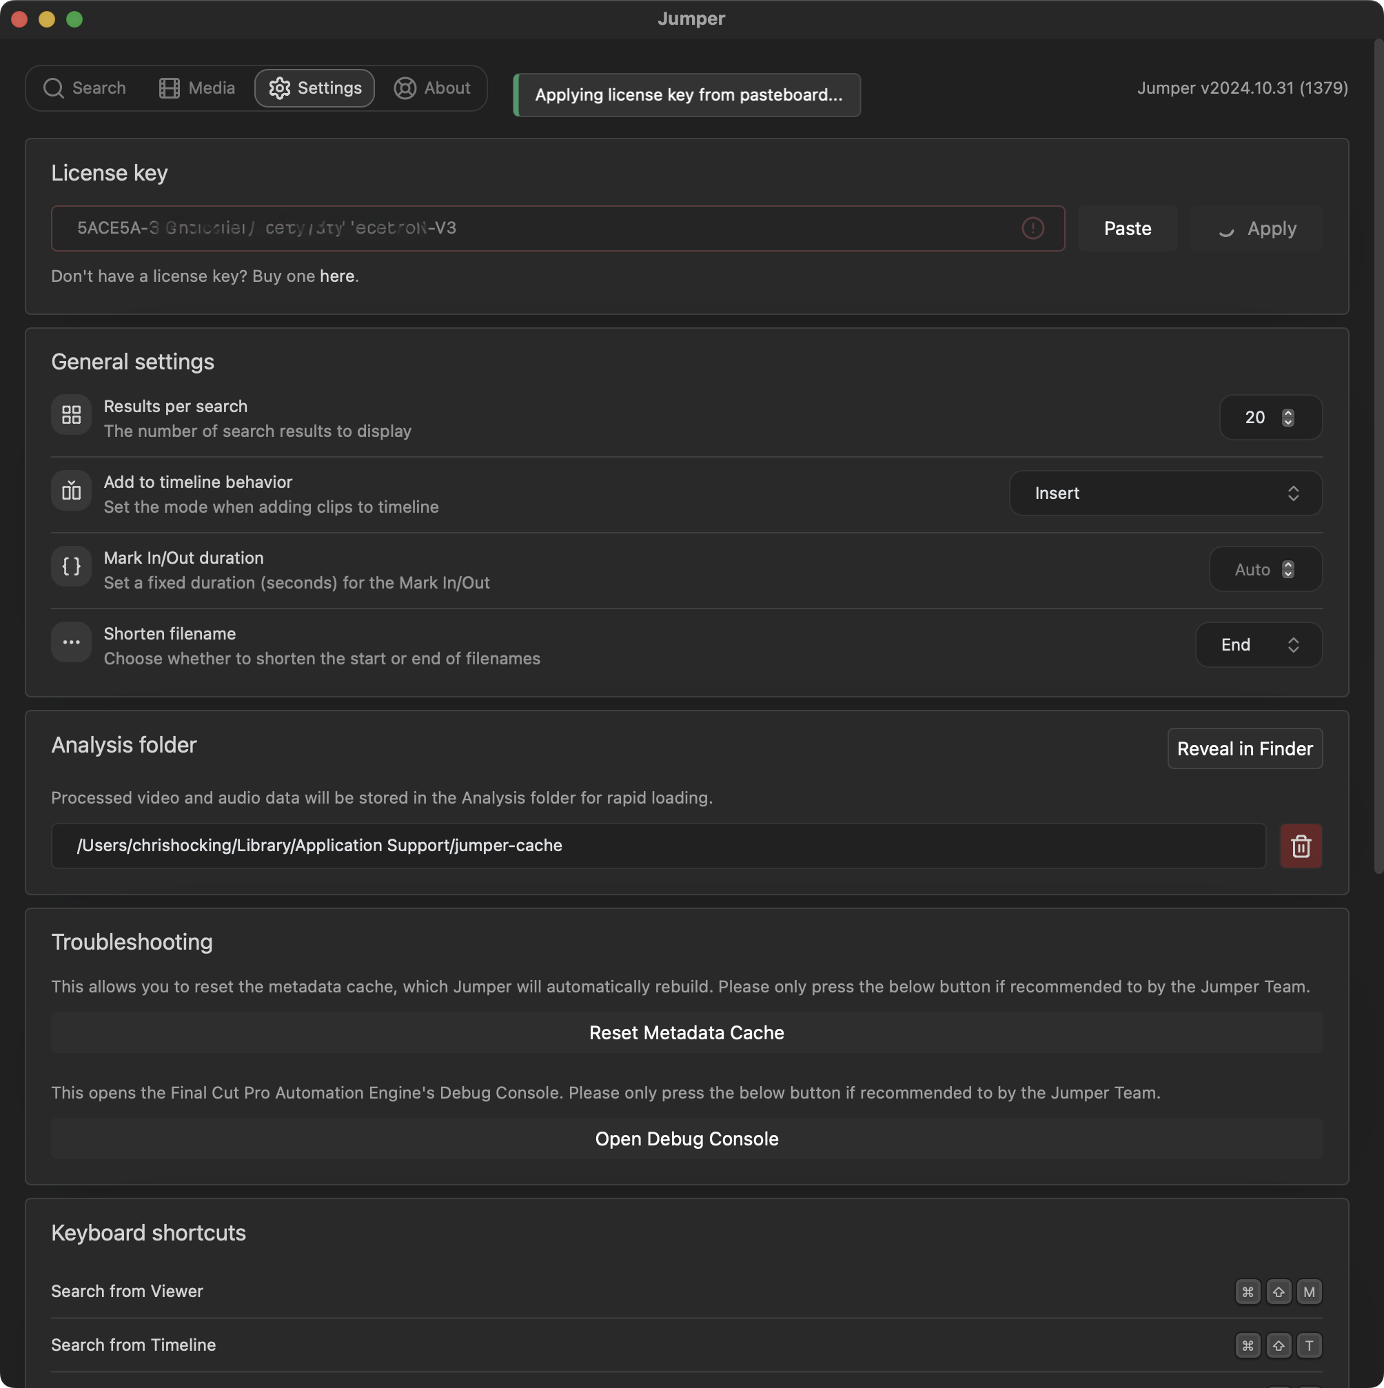The image size is (1384, 1388).
Task: Click the Analysis folder path field
Action: [658, 846]
